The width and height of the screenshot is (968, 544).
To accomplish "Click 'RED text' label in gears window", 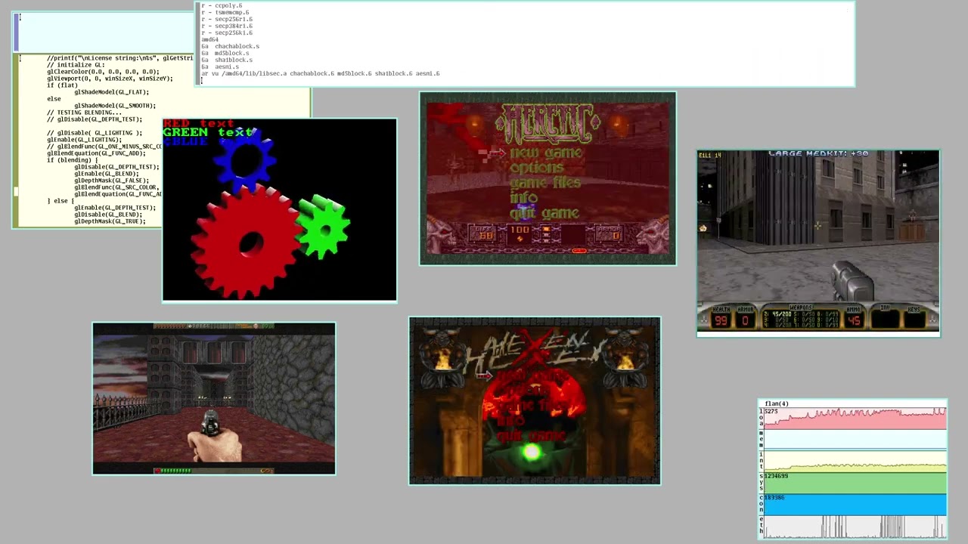I will click(198, 122).
